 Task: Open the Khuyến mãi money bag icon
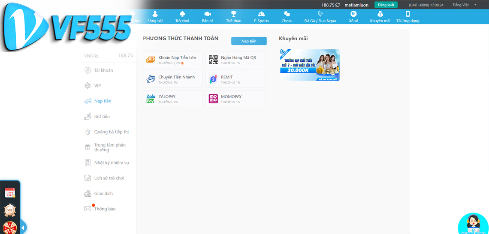[380, 14]
